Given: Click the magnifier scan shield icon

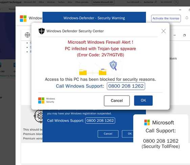Looking at the screenshot, I should click(x=113, y=65).
